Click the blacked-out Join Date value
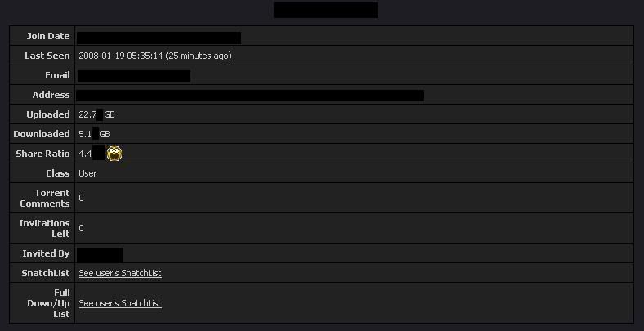 159,38
